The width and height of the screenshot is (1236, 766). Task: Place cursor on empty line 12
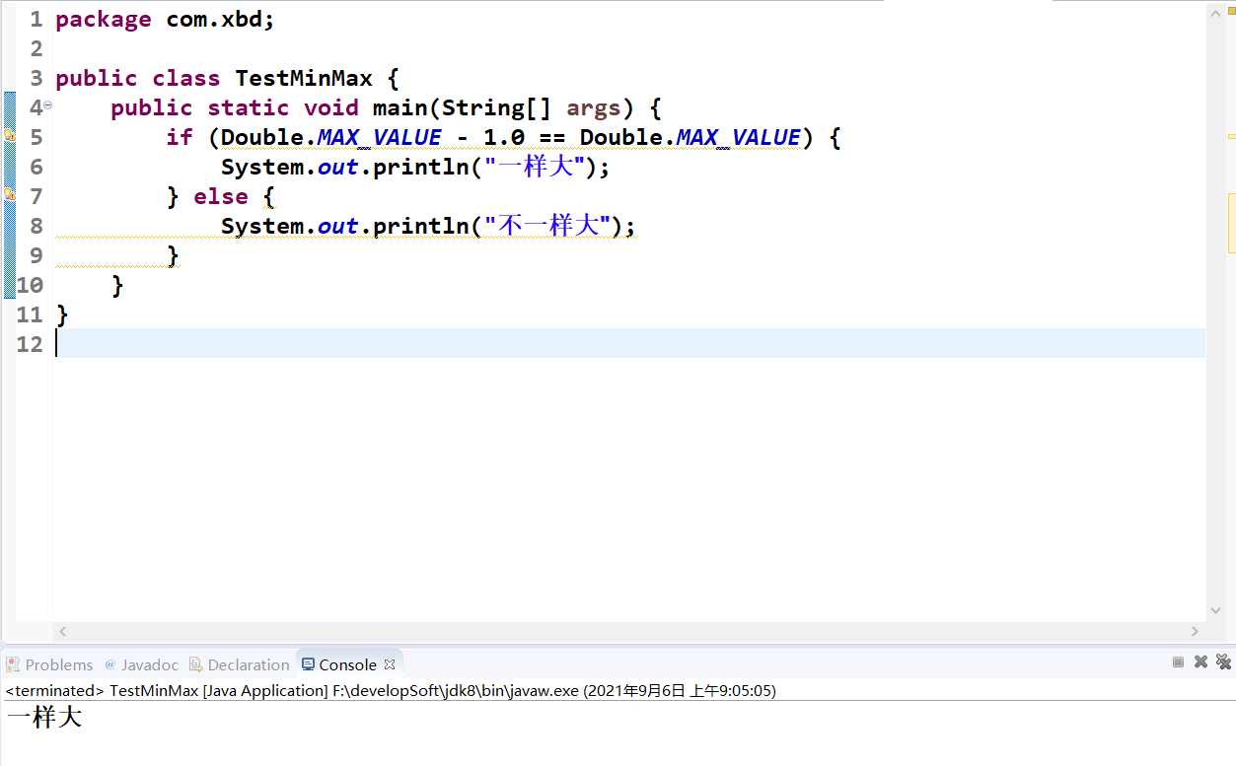[629, 343]
